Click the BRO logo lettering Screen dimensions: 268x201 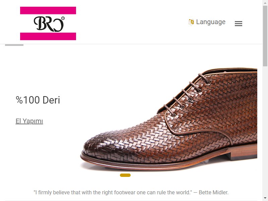tap(48, 24)
